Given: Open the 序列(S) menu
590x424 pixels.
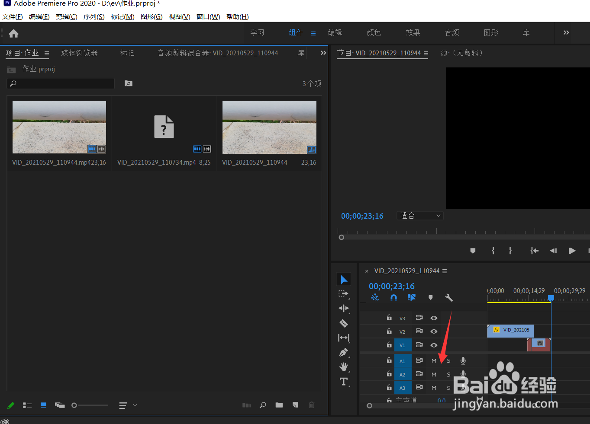Looking at the screenshot, I should click(x=94, y=17).
